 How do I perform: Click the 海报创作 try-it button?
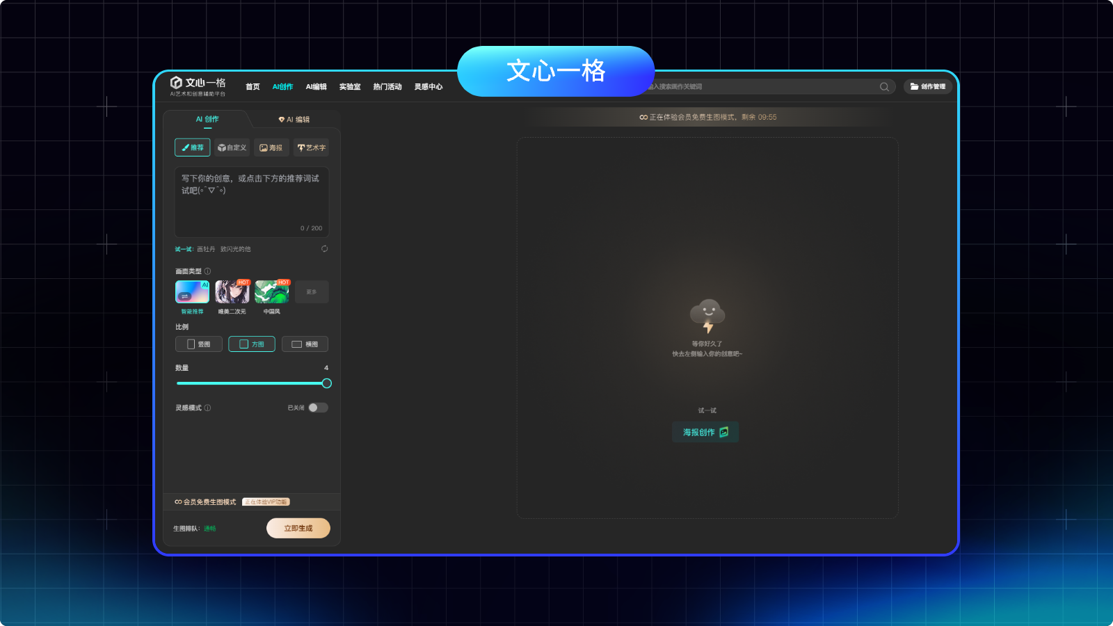click(x=705, y=433)
